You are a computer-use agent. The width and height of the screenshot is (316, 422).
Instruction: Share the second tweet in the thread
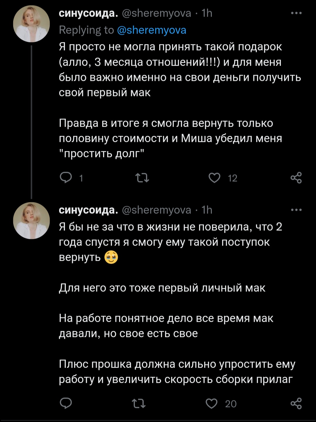coord(296,403)
